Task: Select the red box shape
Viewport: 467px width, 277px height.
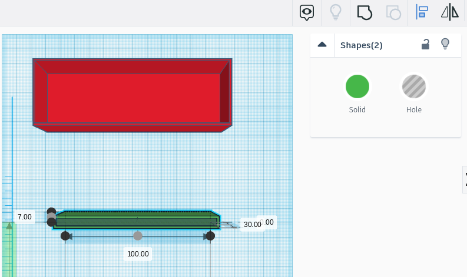Action: (x=133, y=95)
